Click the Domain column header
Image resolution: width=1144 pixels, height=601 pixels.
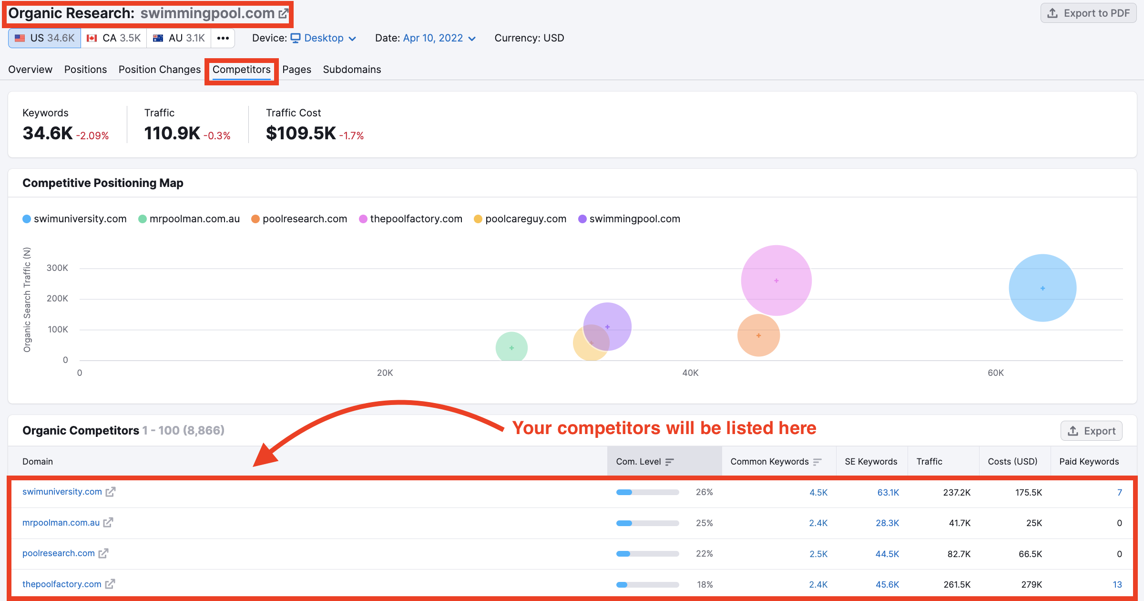[38, 462]
